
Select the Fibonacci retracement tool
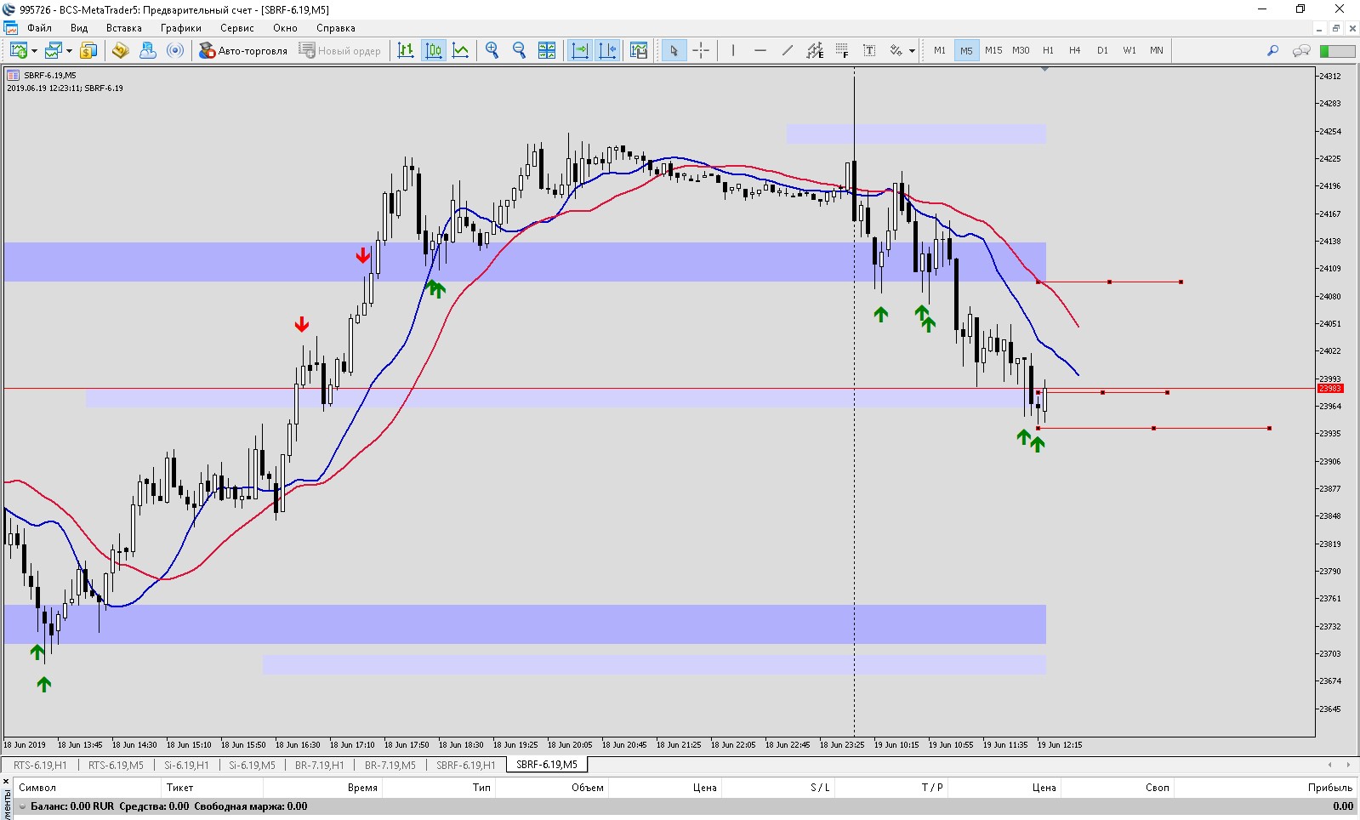click(842, 51)
